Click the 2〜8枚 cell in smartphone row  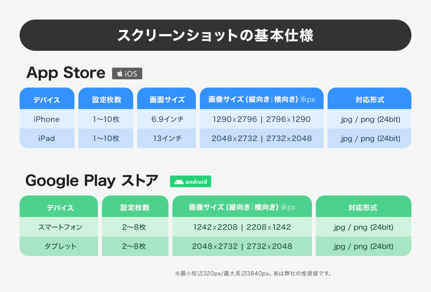[135, 227]
